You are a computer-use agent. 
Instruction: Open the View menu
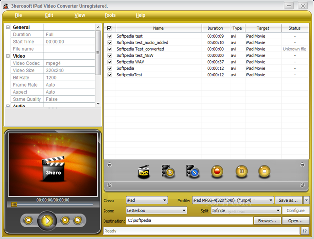(80, 15)
